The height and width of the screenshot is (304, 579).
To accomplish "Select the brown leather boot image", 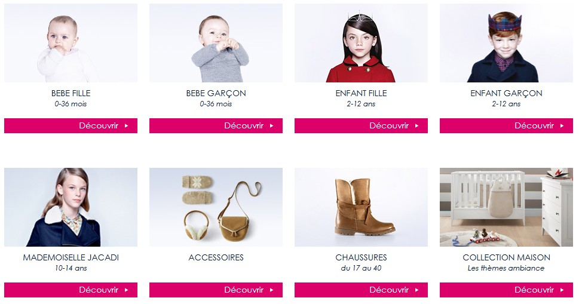I will pos(361,207).
